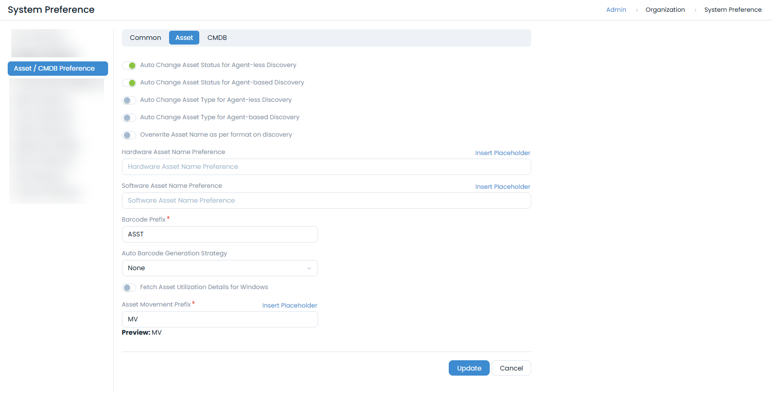This screenshot has width=772, height=393.
Task: Disable Auto Change Asset Status for Agent-less Discovery
Action: pos(129,65)
